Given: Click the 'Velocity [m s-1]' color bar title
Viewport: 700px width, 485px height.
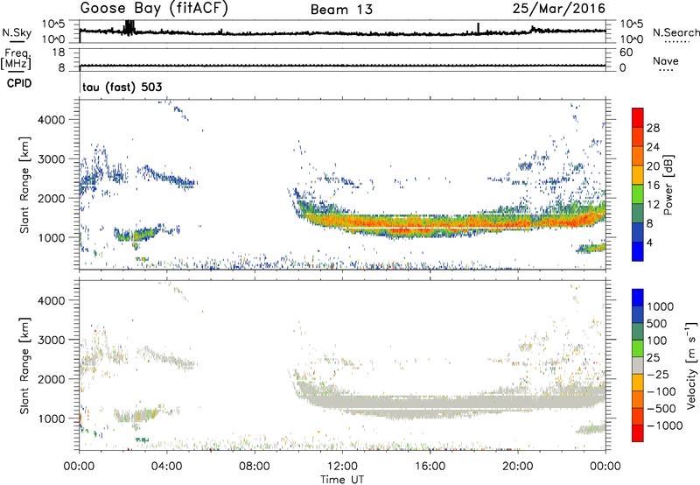Looking at the screenshot, I should click(x=691, y=365).
